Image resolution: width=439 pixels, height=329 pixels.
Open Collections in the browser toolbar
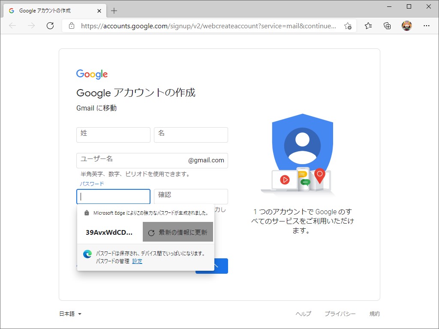point(387,26)
